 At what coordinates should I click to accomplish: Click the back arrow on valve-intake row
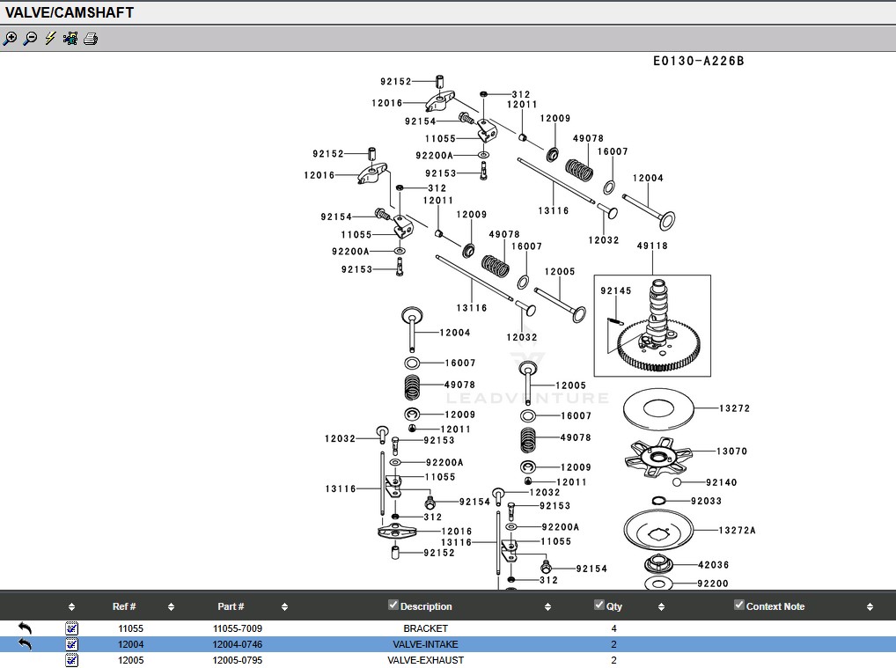click(x=25, y=644)
